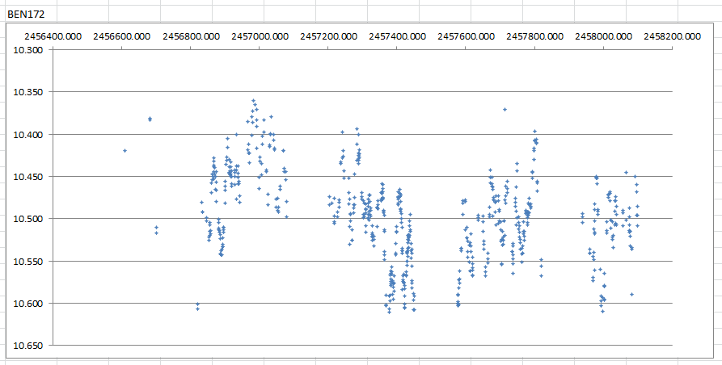
Task: Click the 10.400 y-axis label
Action: 28,134
